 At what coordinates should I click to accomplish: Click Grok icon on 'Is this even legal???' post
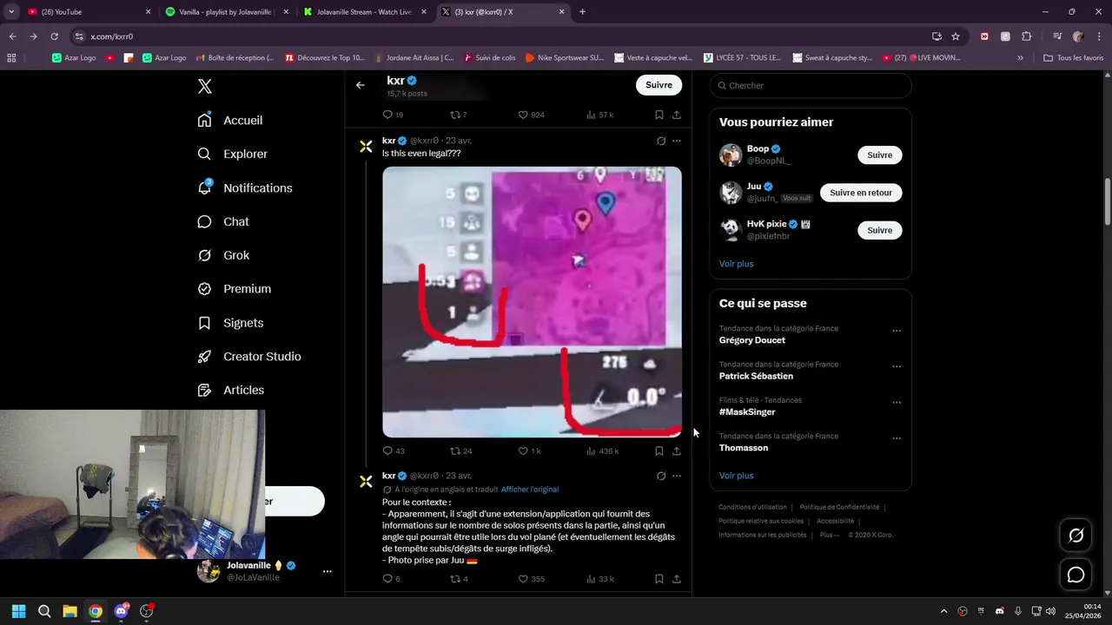661,141
